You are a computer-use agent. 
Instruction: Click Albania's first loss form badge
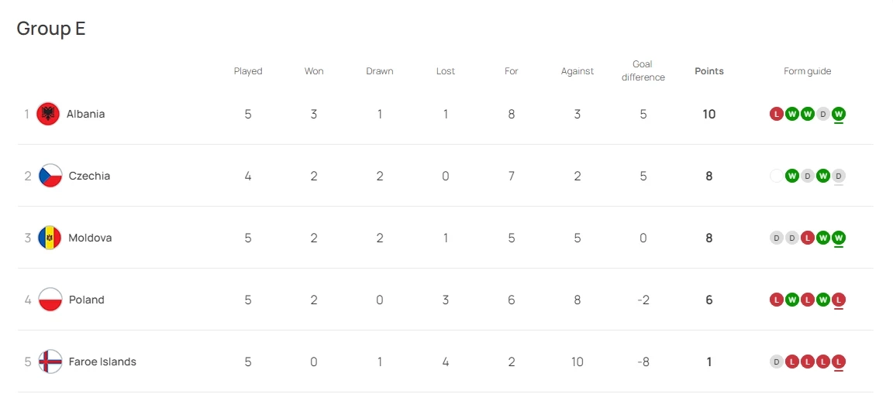click(x=776, y=114)
